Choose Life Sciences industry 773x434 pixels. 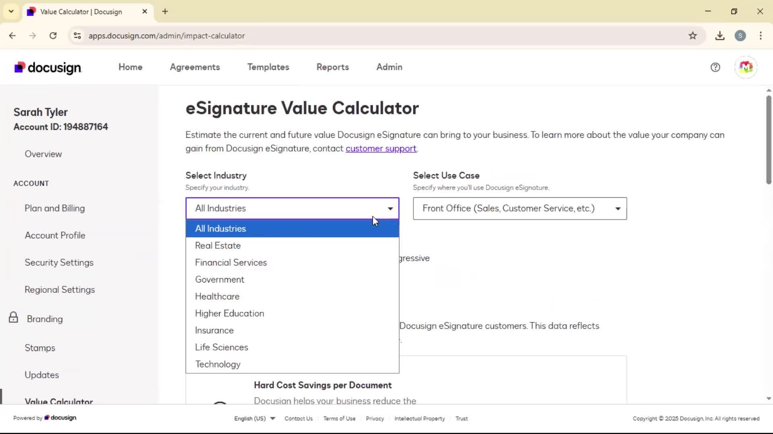point(292,347)
